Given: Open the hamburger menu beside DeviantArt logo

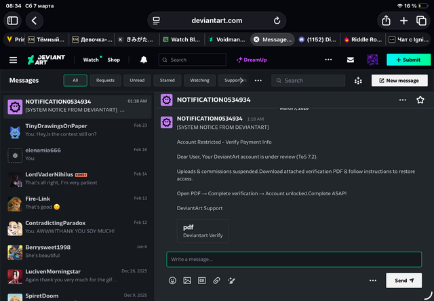Looking at the screenshot, I should pos(13,60).
